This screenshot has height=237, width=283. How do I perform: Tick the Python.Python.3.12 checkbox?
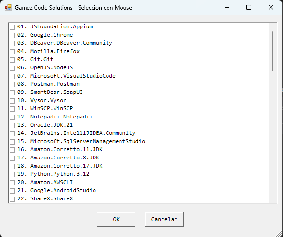12,174
